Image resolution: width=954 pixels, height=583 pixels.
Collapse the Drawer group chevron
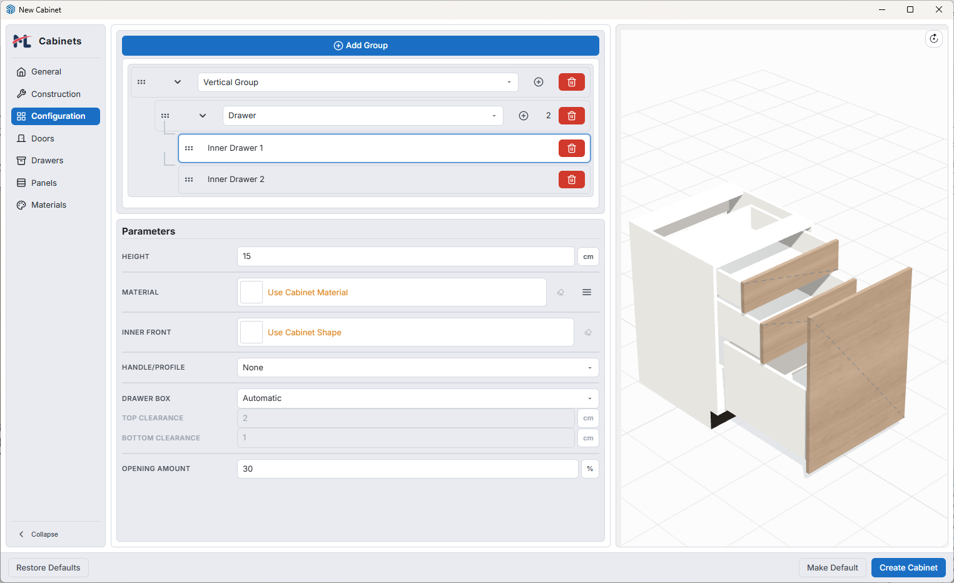203,116
